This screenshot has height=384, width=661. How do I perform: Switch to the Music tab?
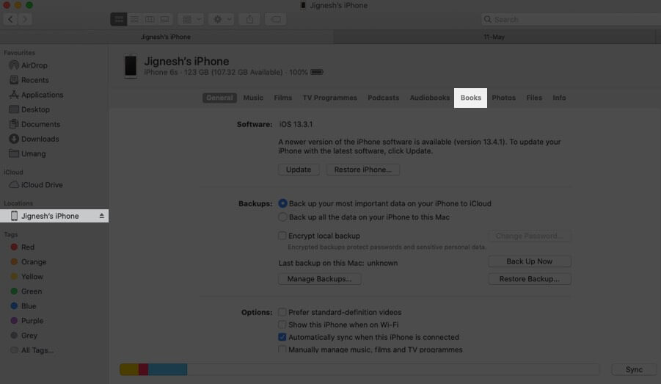coord(253,98)
